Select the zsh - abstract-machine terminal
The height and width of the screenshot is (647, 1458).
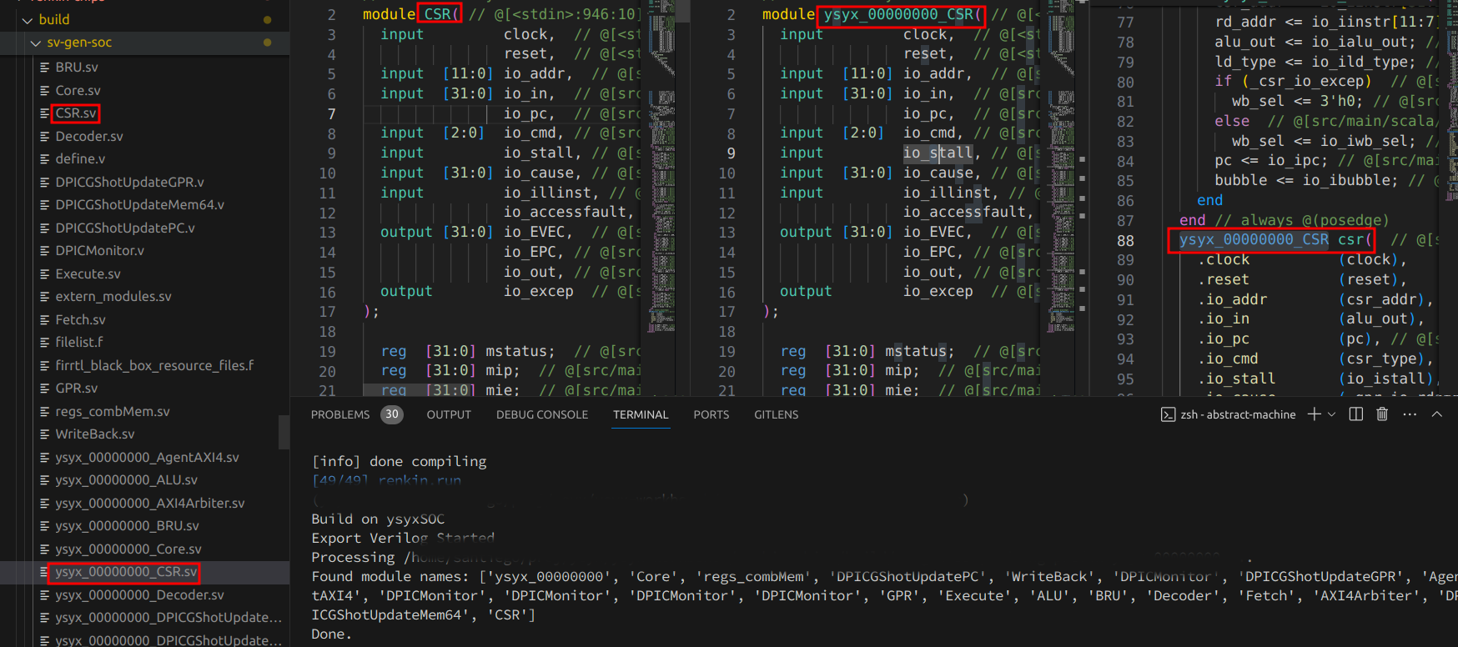(x=1229, y=414)
